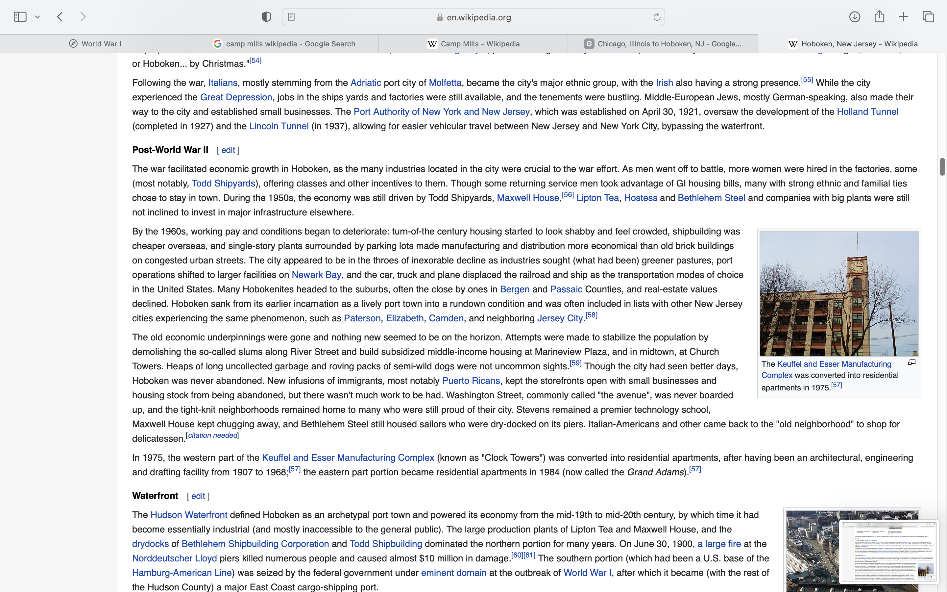947x592 pixels.
Task: Open the sidebar options dropdown chevron
Action: click(37, 17)
